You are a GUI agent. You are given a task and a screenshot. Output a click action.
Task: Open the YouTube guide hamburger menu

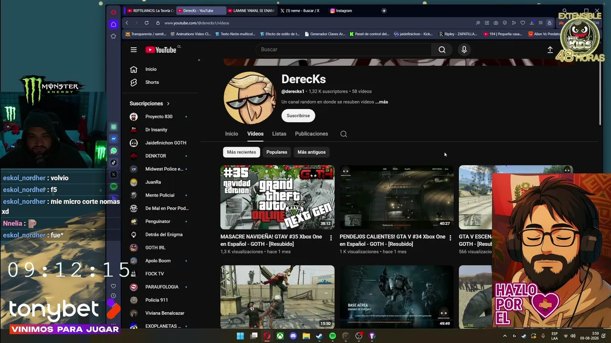click(x=134, y=50)
